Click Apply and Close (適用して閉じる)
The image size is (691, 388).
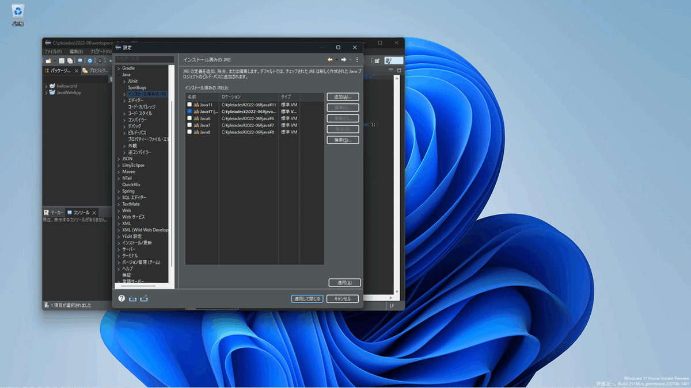pos(307,298)
